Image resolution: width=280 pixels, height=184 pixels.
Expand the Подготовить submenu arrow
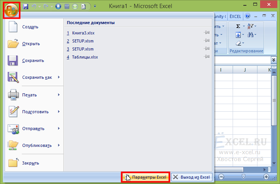(59, 112)
